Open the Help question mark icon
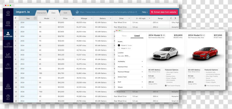This screenshot has width=232, height=109. (x=8, y=96)
